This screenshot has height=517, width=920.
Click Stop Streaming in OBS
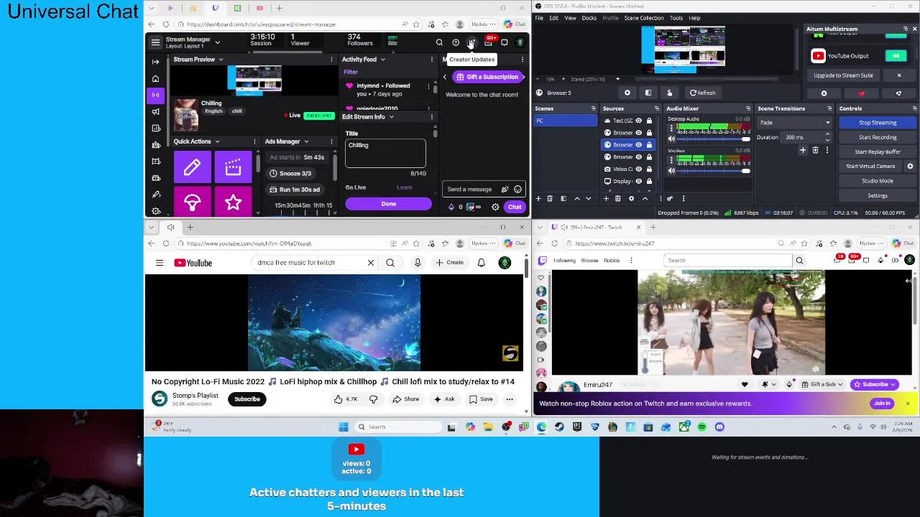[878, 123]
